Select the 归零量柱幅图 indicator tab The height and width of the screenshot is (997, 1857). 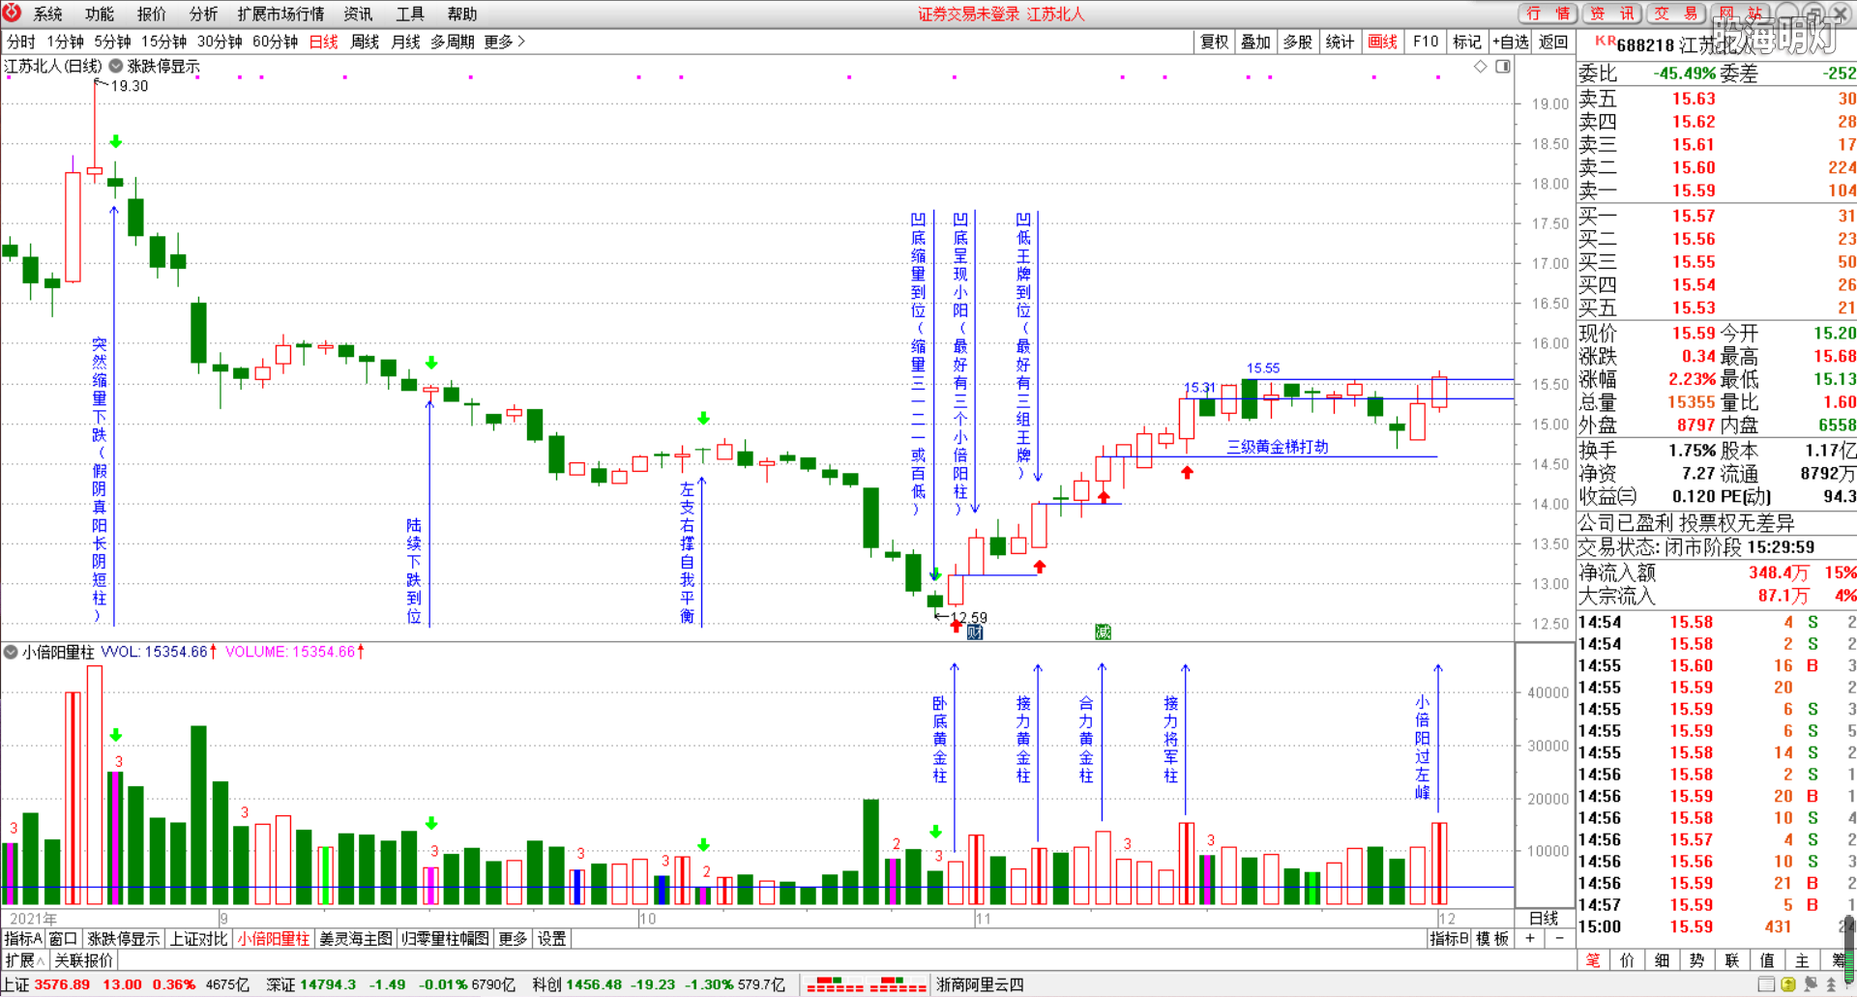point(445,938)
